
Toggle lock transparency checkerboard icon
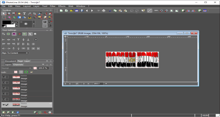click(x=16, y=72)
